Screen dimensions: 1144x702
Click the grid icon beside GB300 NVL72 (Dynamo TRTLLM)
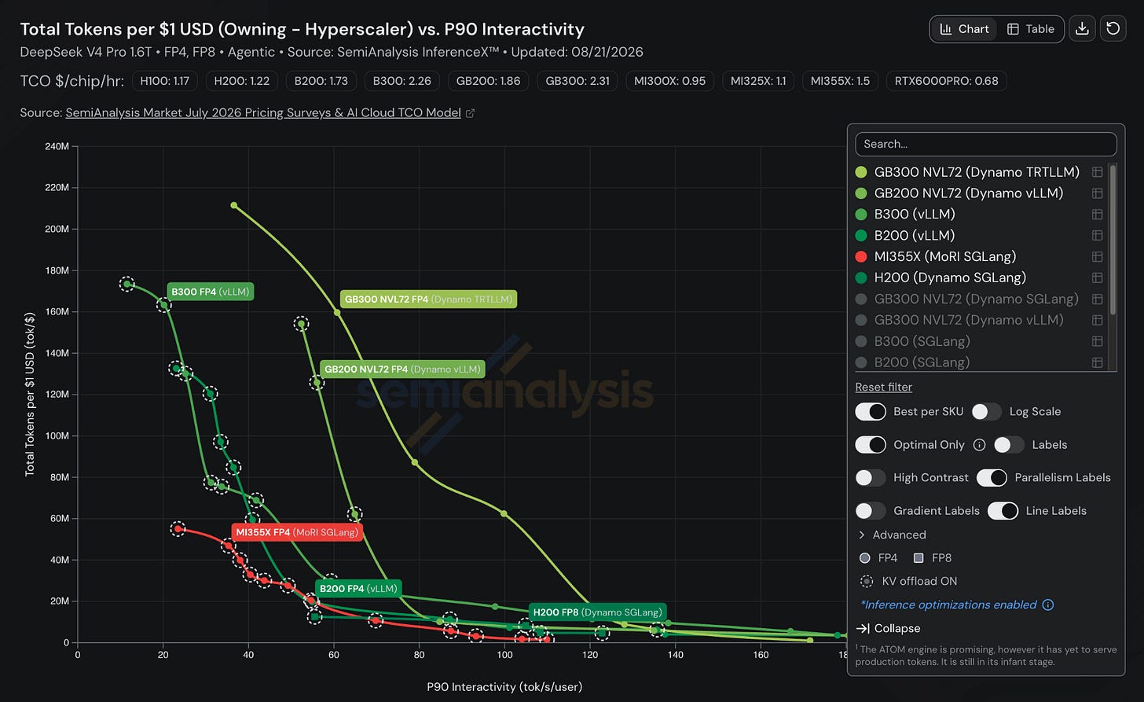1098,172
